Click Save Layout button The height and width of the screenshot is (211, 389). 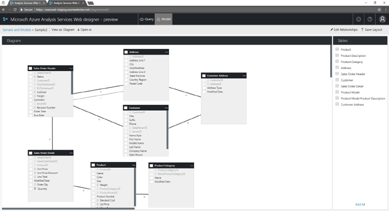[372, 30]
